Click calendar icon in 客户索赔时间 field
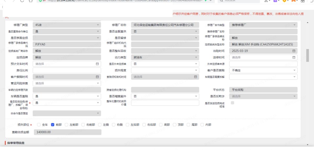The image size is (314, 150). point(97,77)
